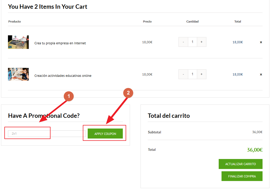Decrease quantity of Crea tu propia empresa

[x=183, y=42]
